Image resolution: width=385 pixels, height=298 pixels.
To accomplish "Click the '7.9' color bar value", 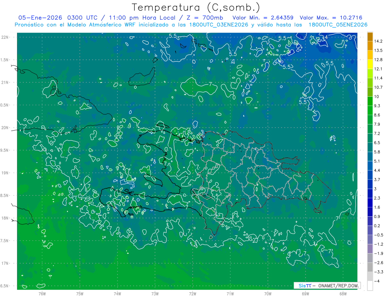I will tap(377, 124).
